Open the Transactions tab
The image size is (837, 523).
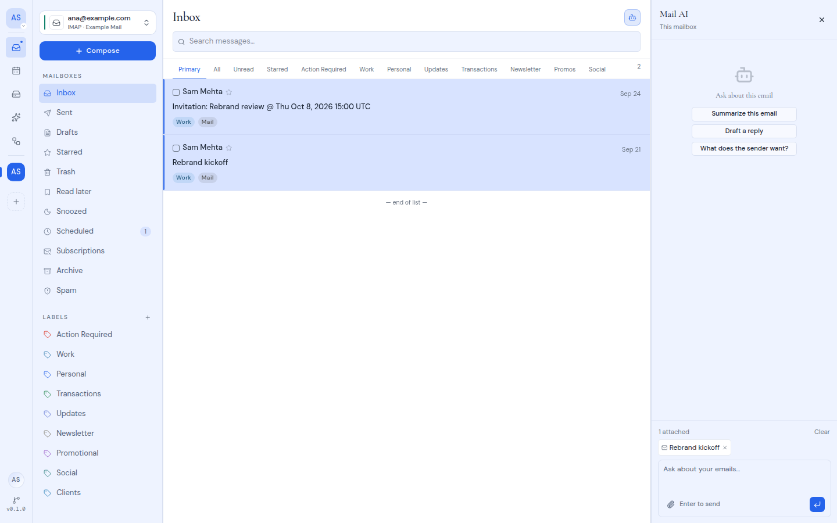(x=480, y=69)
